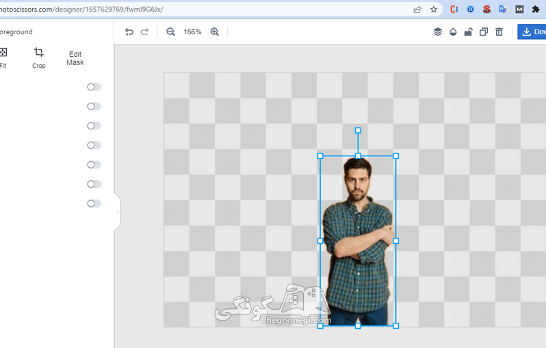546x348 pixels.
Task: Toggle the fifth switch from the top
Action: pos(94,164)
